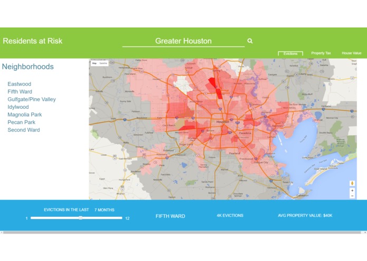Click the Pearland label on map

coord(234,153)
